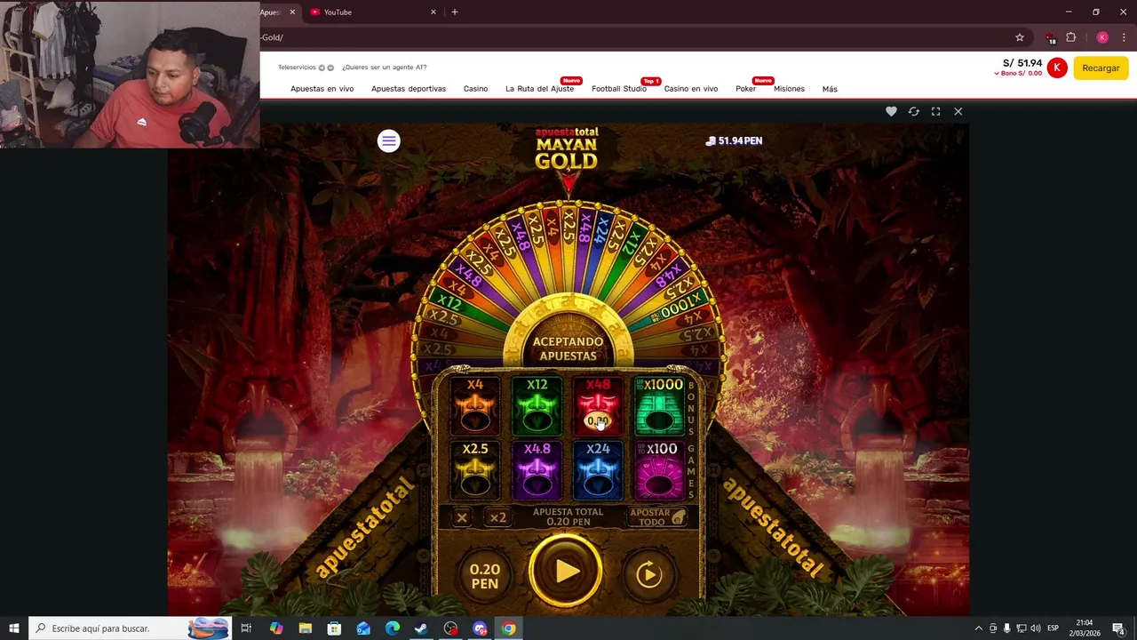This screenshot has width=1137, height=640.
Task: Place bet on blue x24 mask
Action: [x=598, y=470]
